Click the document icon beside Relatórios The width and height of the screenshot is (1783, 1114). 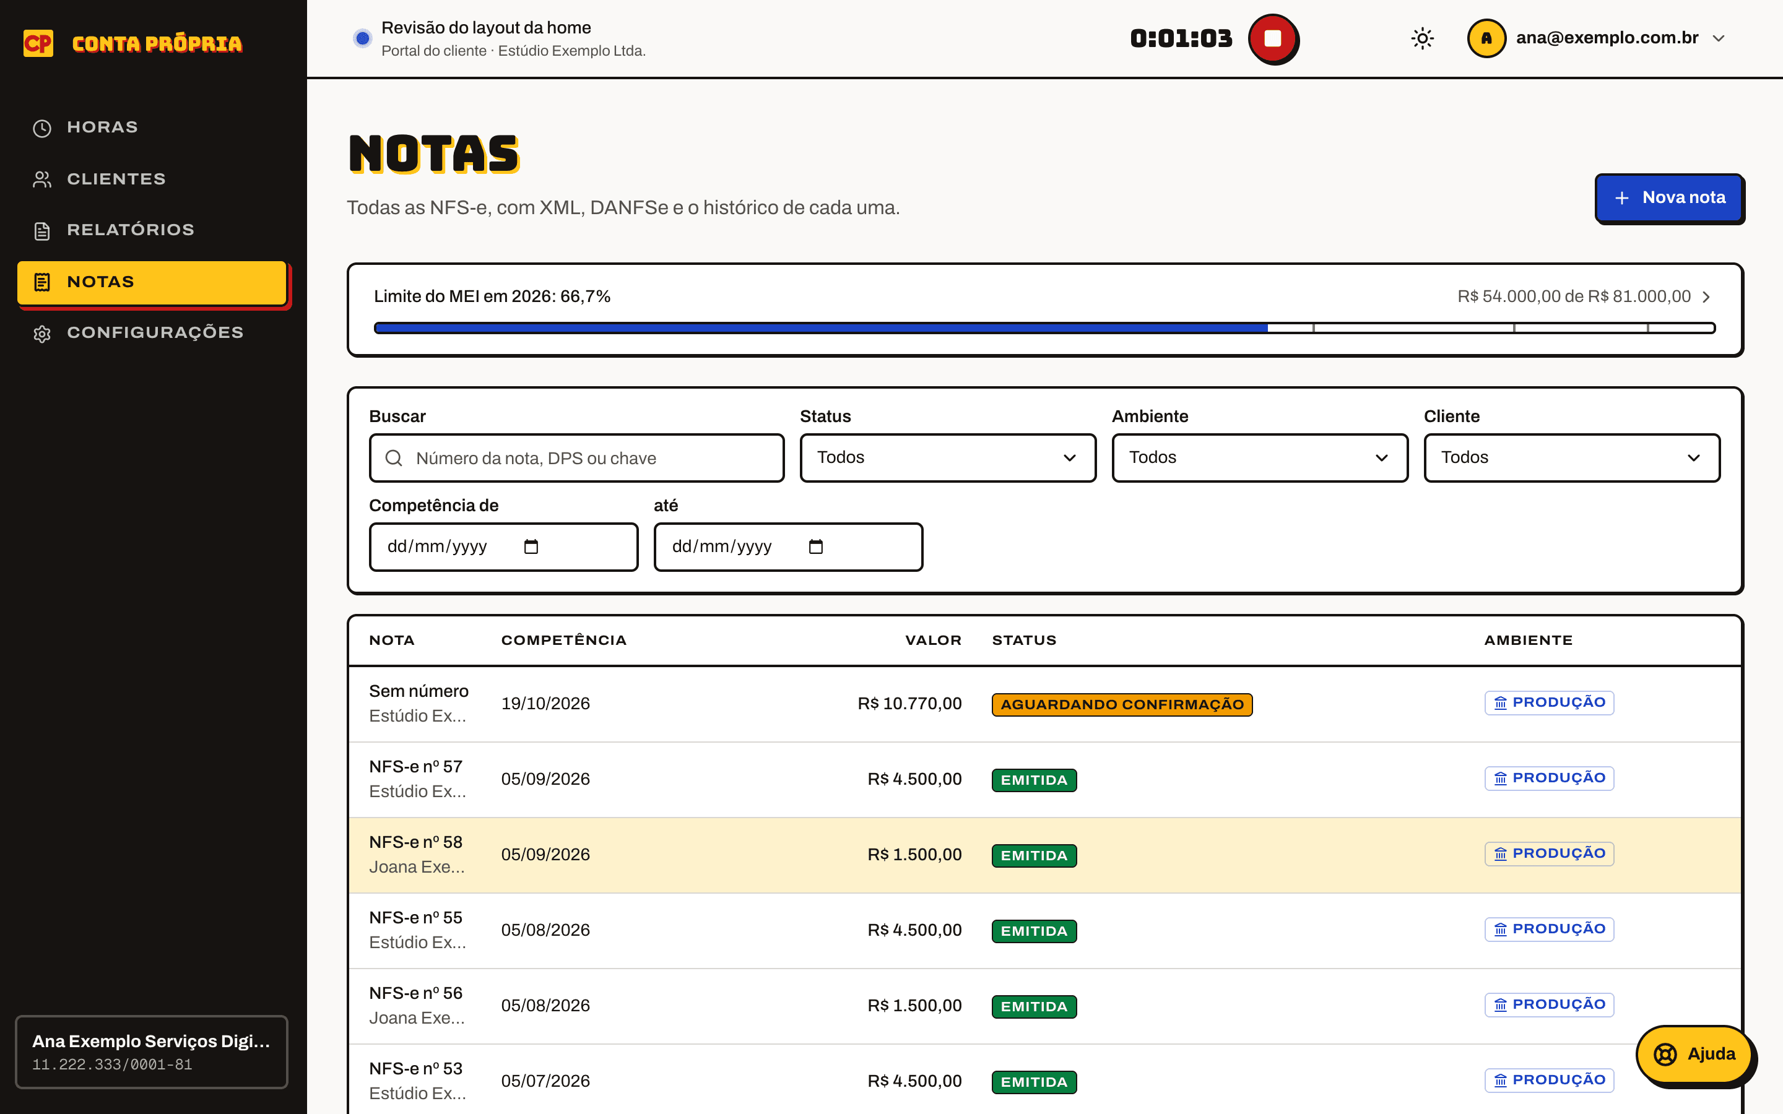coord(42,231)
